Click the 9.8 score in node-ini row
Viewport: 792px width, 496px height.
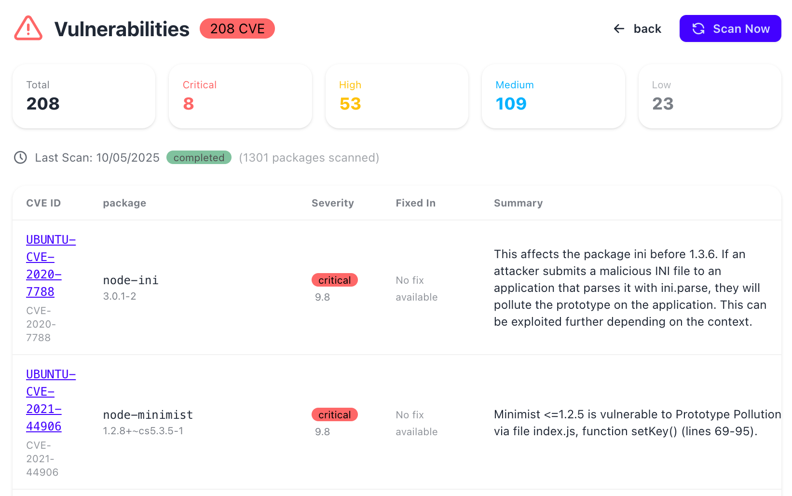click(323, 297)
